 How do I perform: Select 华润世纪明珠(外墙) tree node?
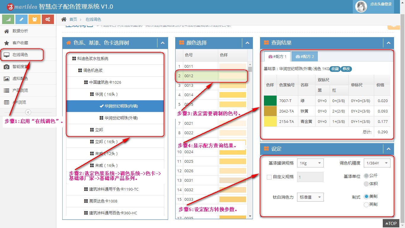click(121, 118)
